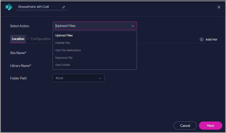Click the Library Name* label

click(x=21, y=66)
